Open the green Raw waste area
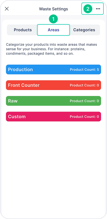Image resolution: width=107 pixels, height=219 pixels. pyautogui.click(x=53, y=101)
